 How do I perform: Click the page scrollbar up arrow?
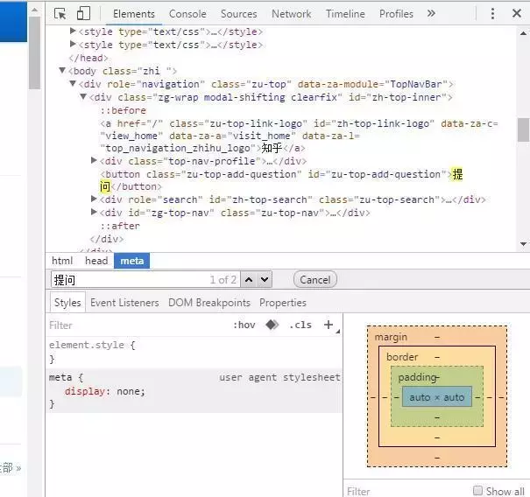(34, 10)
